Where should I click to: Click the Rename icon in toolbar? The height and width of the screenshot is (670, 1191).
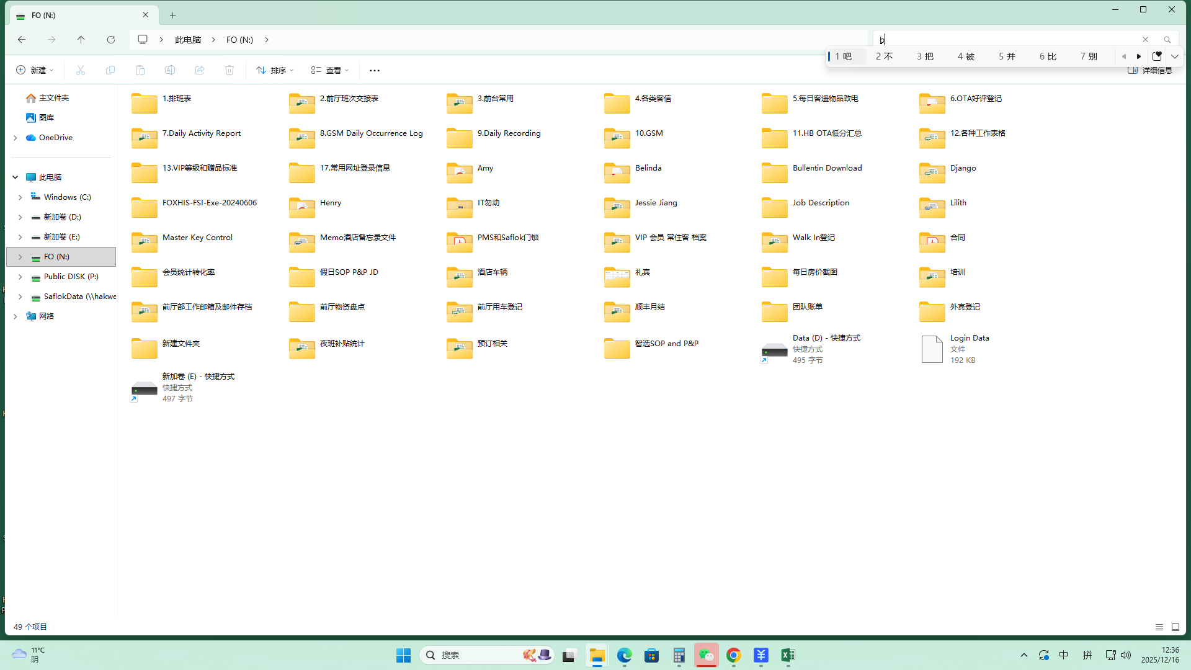pyautogui.click(x=170, y=70)
